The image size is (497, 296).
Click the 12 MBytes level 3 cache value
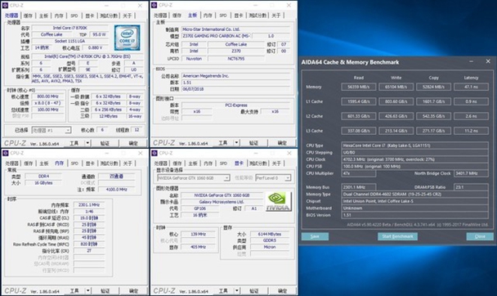(x=109, y=116)
